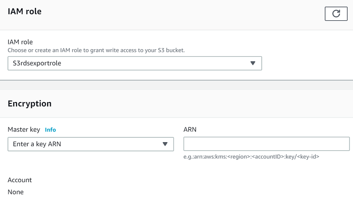Click the example ARN format hint text
This screenshot has height=198, width=353.
point(251,156)
